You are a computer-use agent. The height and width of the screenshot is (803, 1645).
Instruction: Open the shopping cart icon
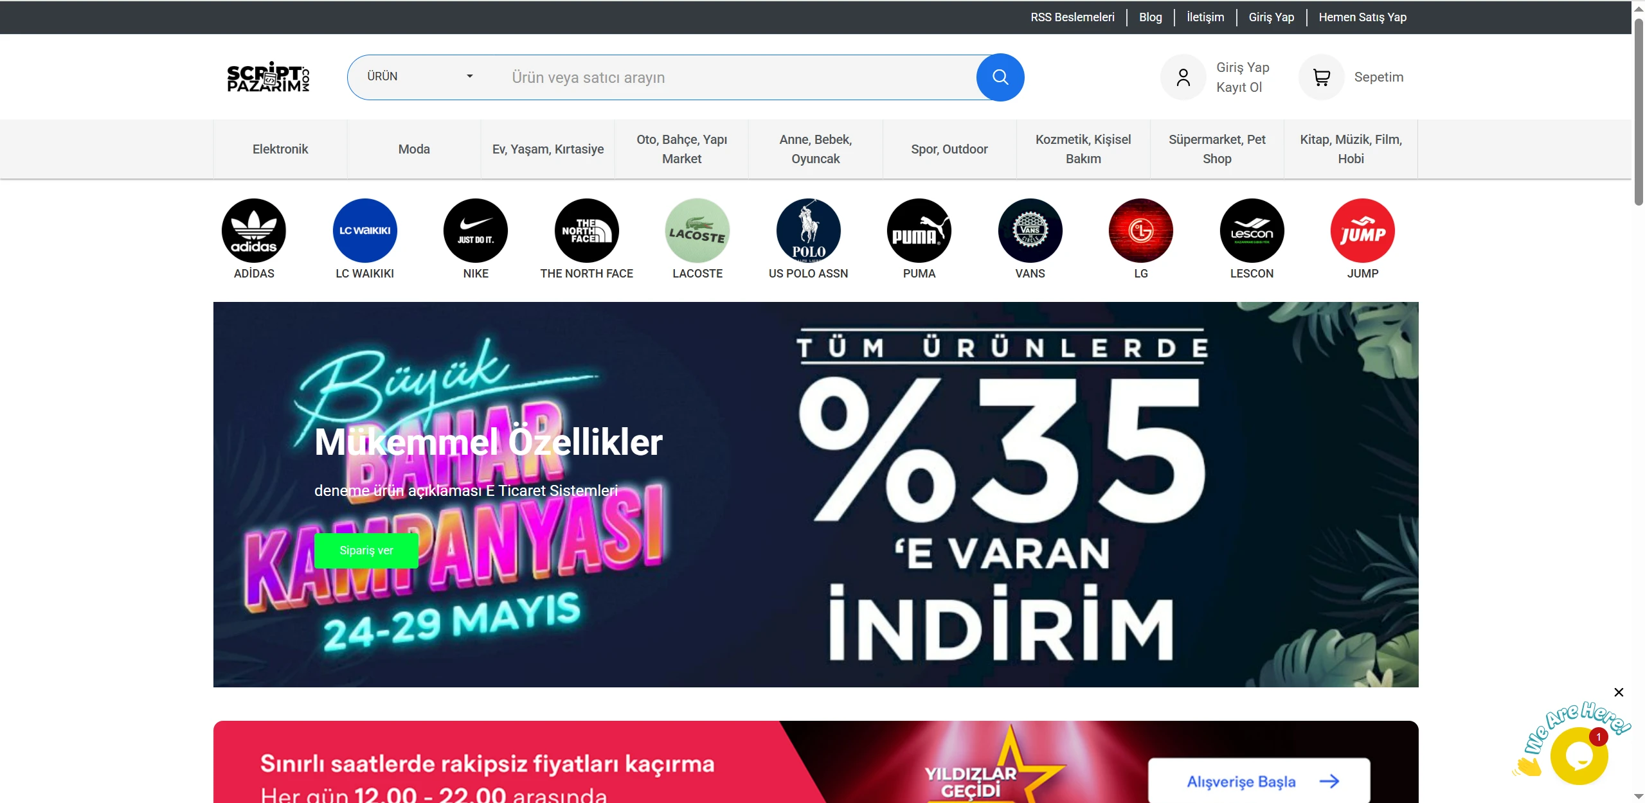click(x=1321, y=77)
